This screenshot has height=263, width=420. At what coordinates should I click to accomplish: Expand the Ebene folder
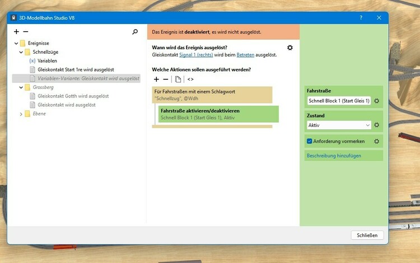click(21, 114)
